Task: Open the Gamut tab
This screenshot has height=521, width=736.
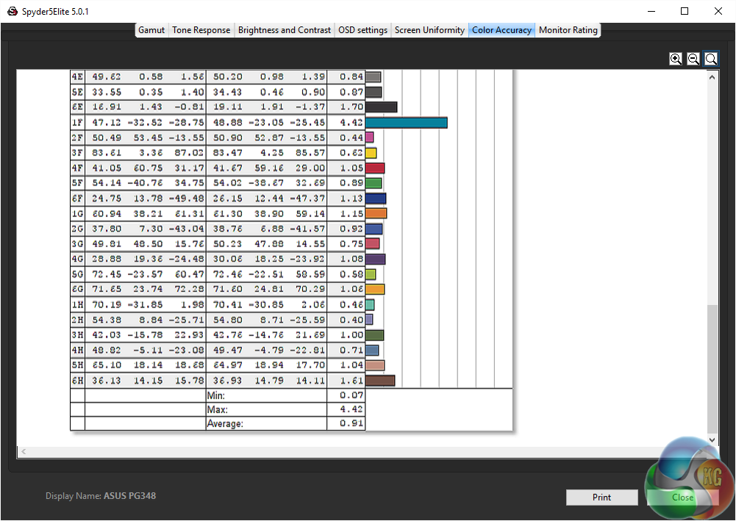Action: [x=151, y=30]
